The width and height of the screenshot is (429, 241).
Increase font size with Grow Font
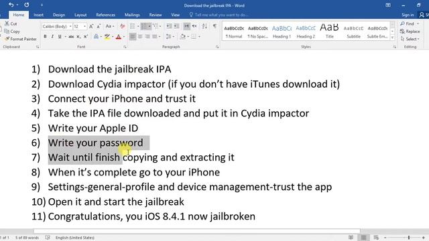(x=91, y=26)
